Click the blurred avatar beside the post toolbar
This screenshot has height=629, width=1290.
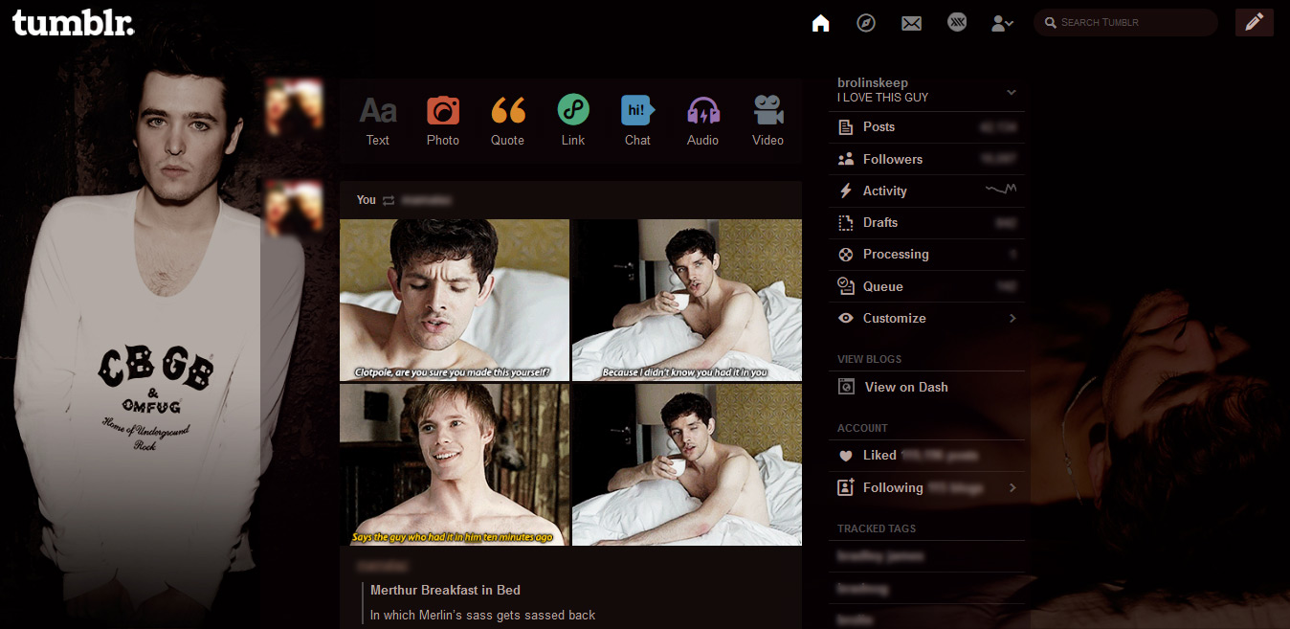pyautogui.click(x=294, y=107)
